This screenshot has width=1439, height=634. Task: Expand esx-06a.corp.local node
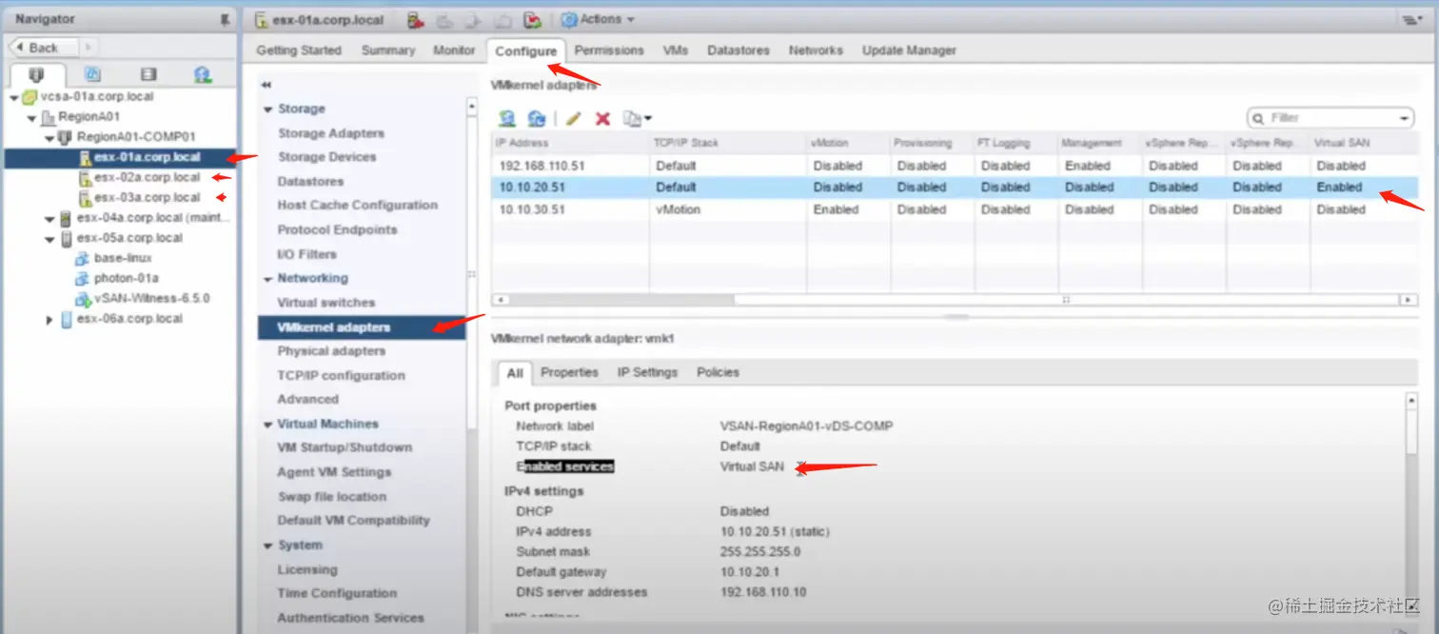[x=49, y=320]
